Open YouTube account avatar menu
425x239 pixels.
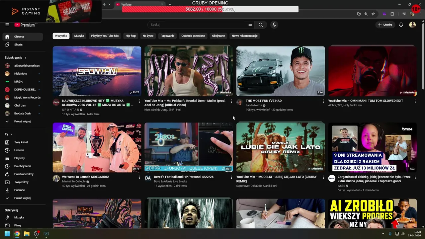[x=412, y=25]
